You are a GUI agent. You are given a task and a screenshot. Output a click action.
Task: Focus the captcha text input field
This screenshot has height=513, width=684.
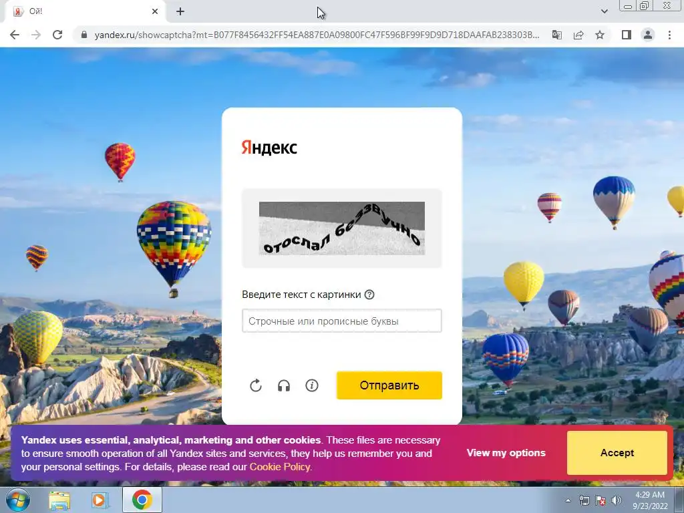tap(342, 321)
